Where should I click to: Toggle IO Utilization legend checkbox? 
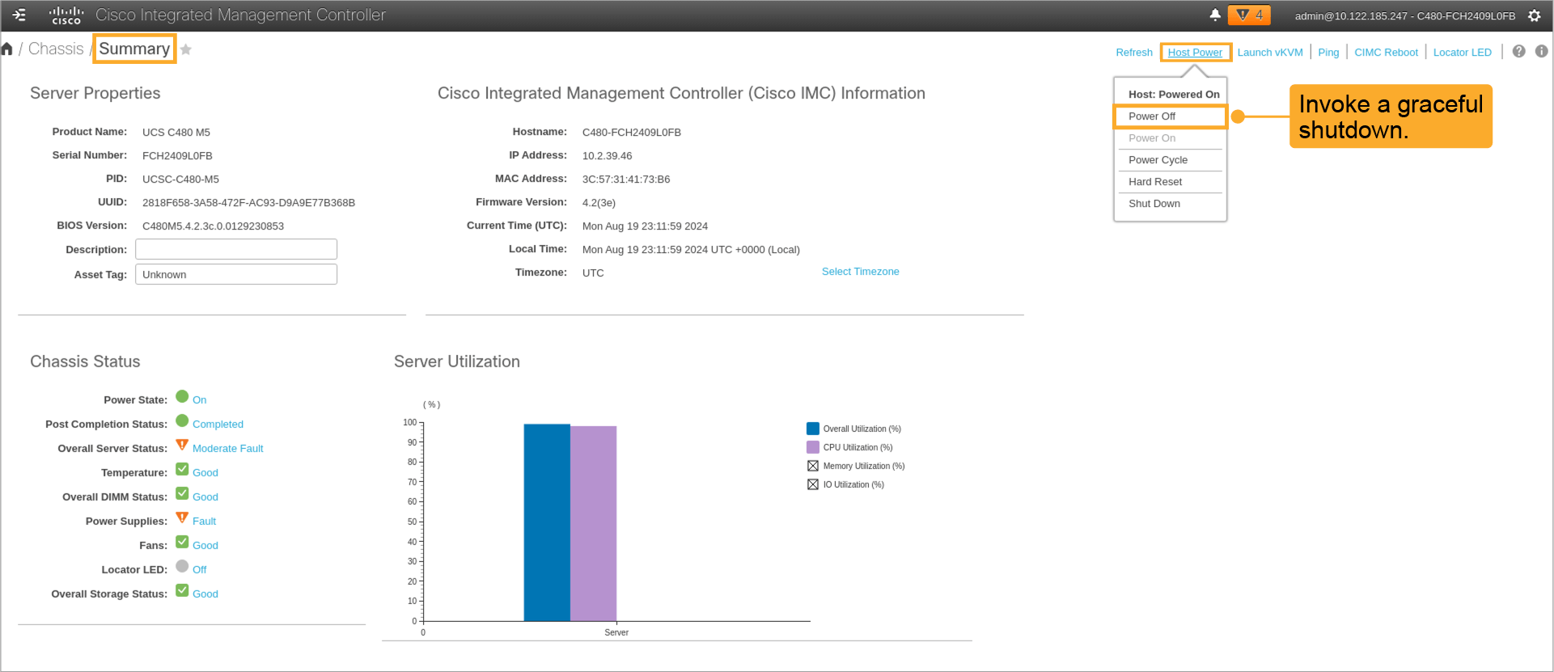coord(813,484)
